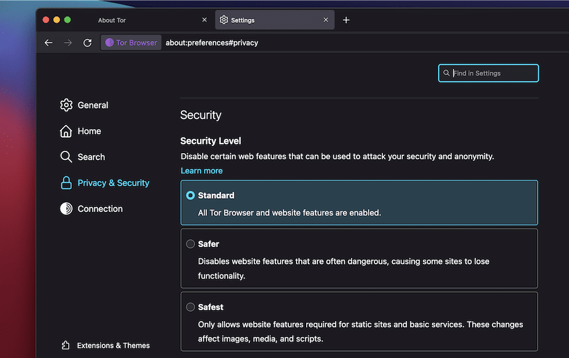Screen dimensions: 569x358
Task: Open the General settings section
Action: (x=92, y=105)
